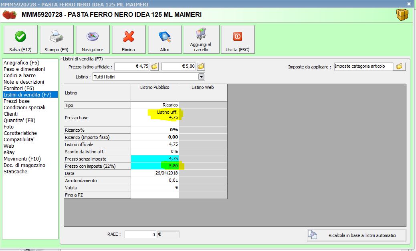Viewport: 416px width, 251px height.
Task: Click the Salva (F12) green check button
Action: [20, 40]
